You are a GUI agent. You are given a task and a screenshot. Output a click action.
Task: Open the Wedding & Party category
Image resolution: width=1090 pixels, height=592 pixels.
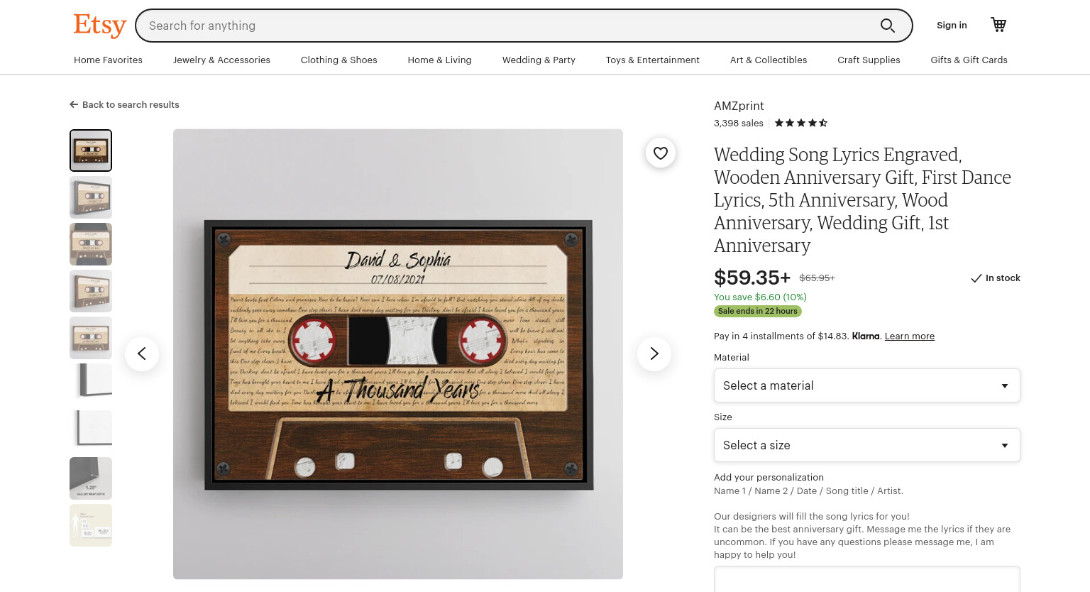click(x=539, y=60)
